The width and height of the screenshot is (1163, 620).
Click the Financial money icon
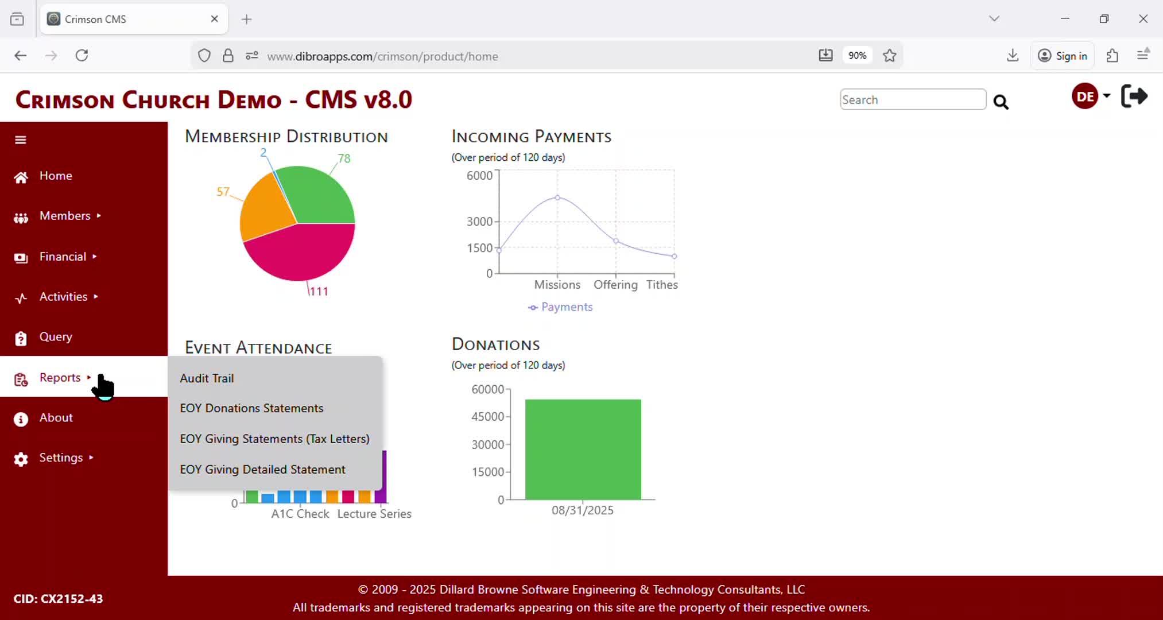[x=21, y=258]
